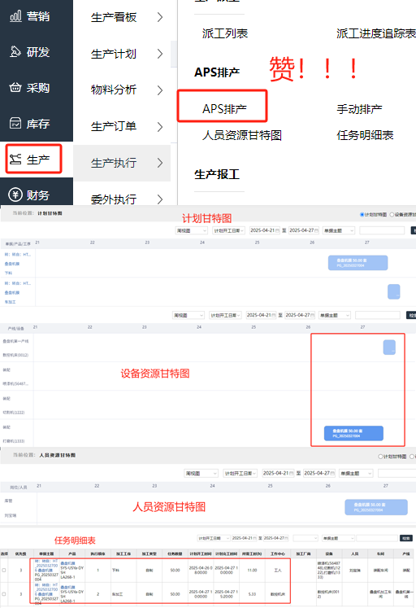Open 单据主题 dropdown in equipment Gantt toolbar

[x=335, y=315]
